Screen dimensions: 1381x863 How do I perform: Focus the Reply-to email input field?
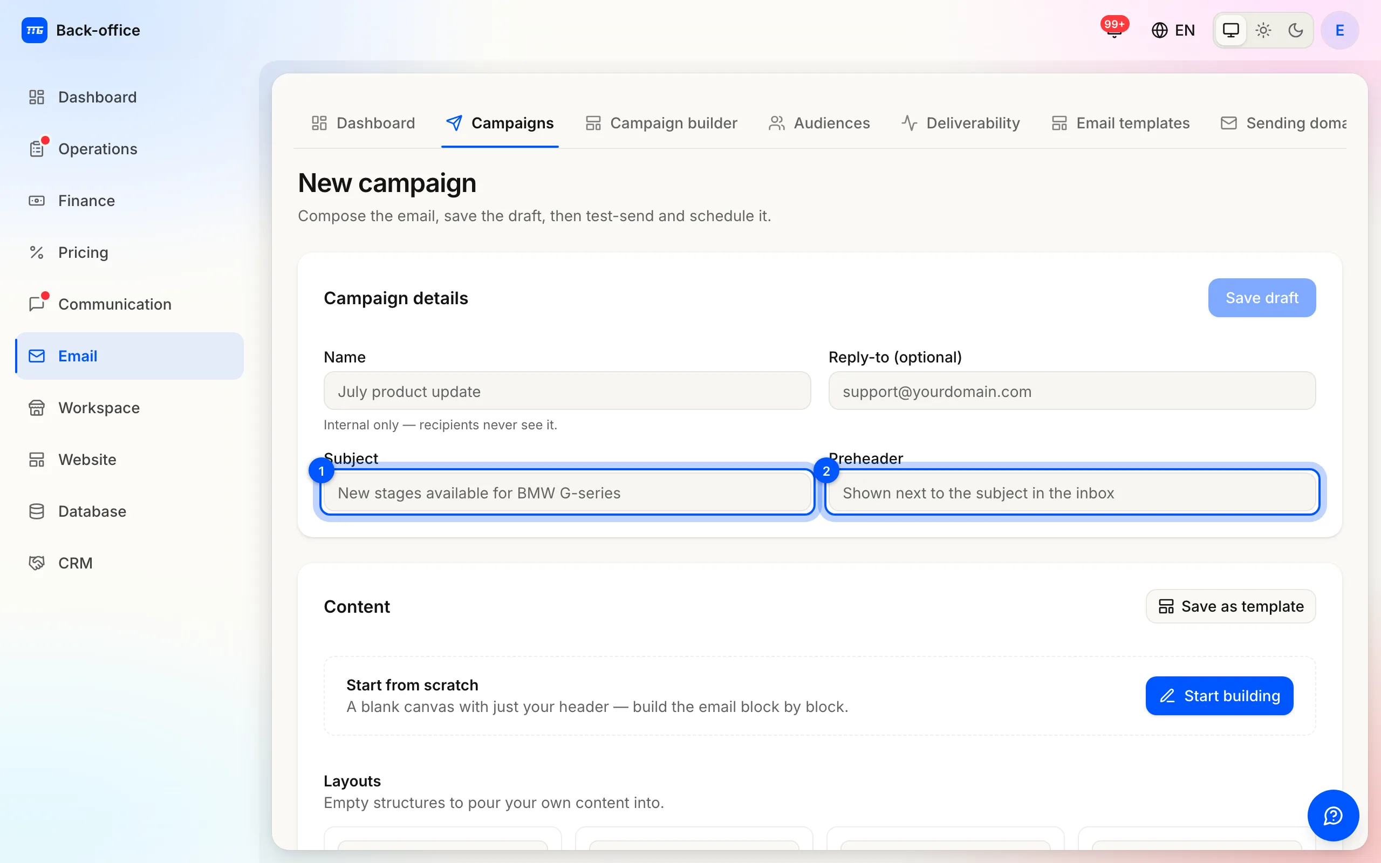click(1072, 391)
